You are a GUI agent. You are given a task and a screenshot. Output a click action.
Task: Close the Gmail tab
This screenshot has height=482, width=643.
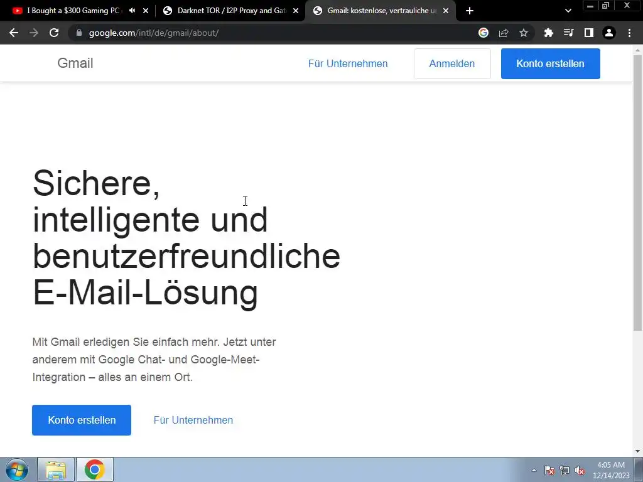446,11
